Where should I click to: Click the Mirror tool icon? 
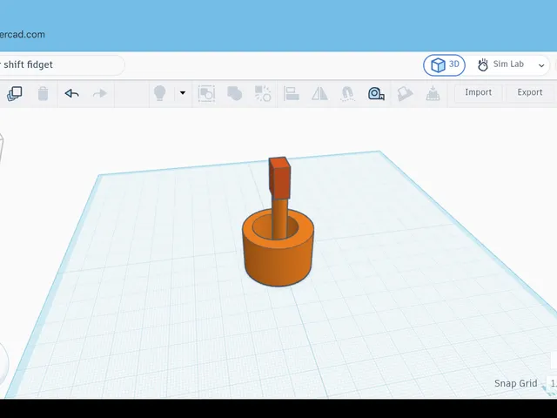click(x=319, y=93)
